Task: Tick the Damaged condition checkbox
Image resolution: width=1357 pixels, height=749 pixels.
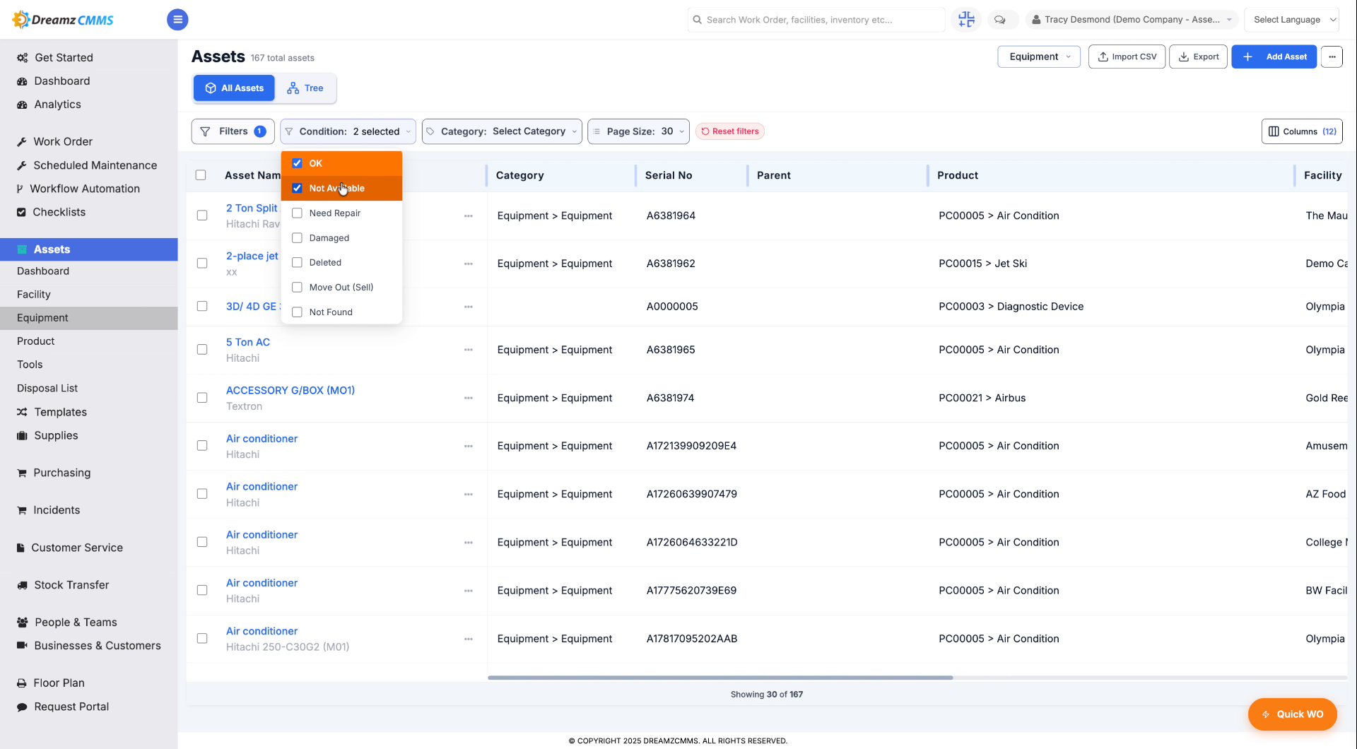Action: (297, 237)
